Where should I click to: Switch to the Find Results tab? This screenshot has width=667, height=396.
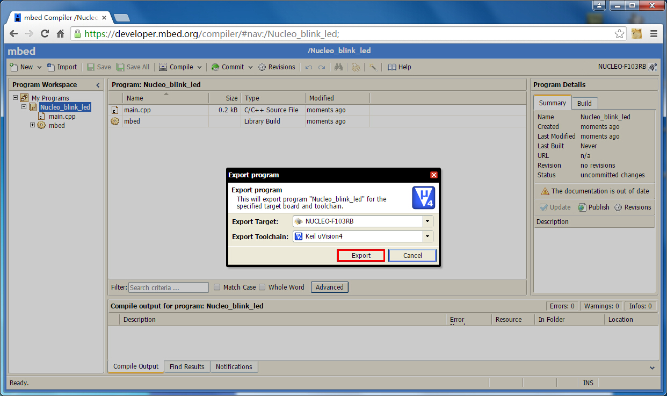click(187, 367)
